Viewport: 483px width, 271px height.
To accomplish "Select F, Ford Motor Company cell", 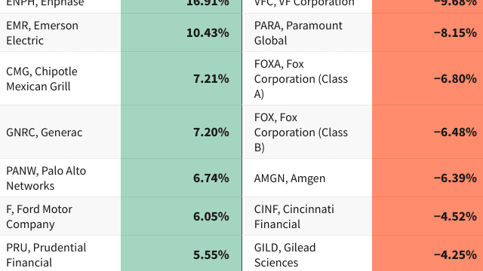I will point(60,216).
